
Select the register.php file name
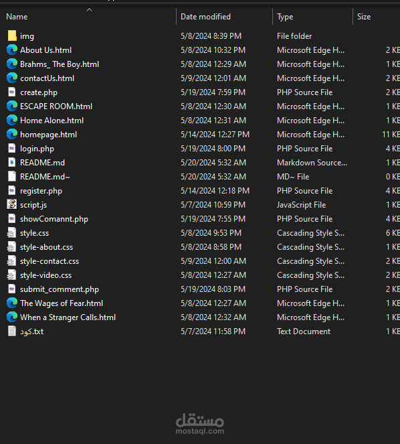[x=41, y=191]
